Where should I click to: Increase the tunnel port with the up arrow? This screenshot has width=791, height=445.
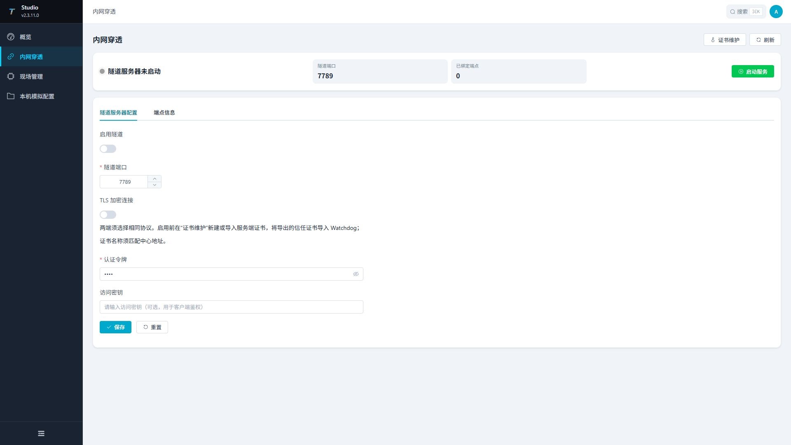click(154, 179)
